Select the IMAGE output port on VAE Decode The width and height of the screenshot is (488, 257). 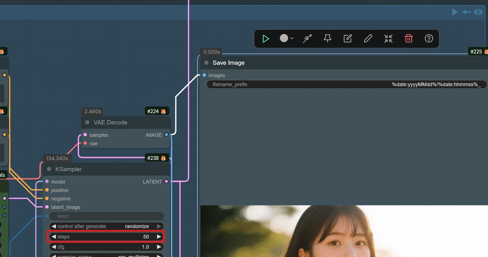pyautogui.click(x=166, y=135)
